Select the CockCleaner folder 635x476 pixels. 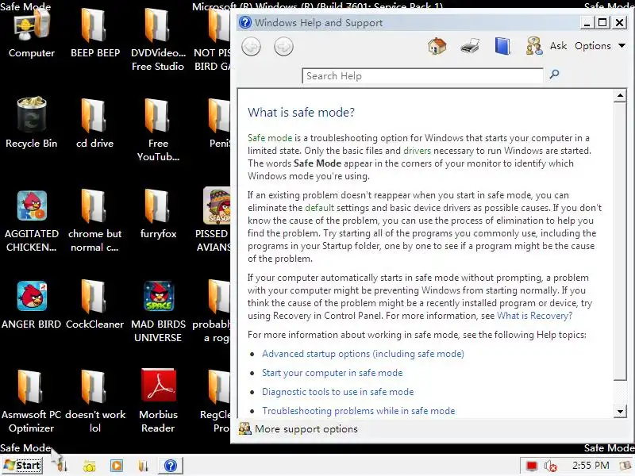pyautogui.click(x=94, y=305)
